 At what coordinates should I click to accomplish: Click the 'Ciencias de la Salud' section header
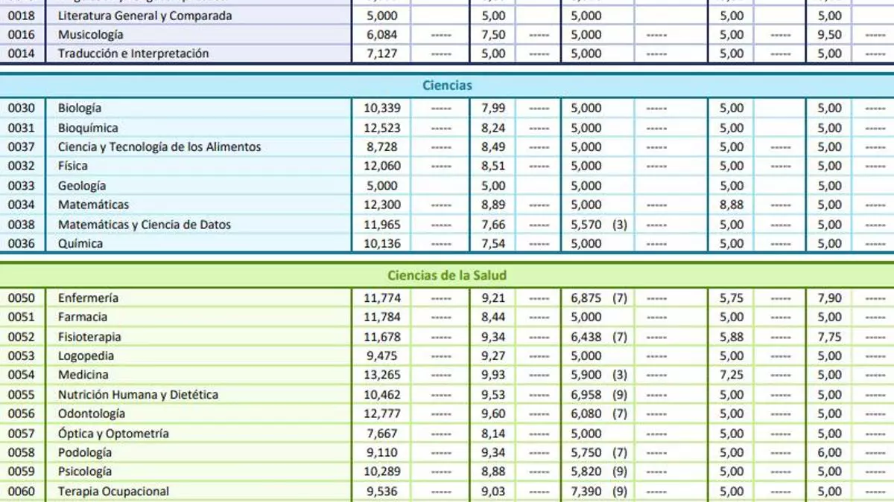click(x=447, y=275)
